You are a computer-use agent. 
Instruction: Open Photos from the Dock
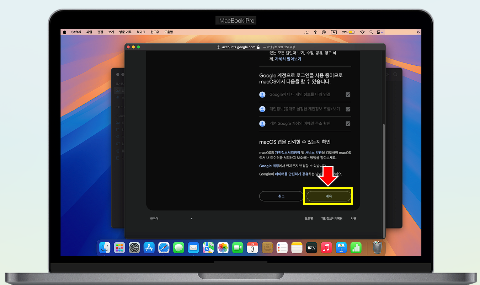point(223,247)
